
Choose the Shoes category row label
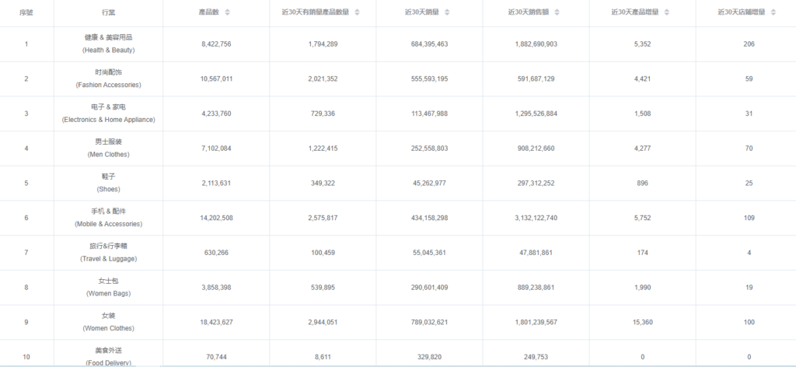point(108,183)
